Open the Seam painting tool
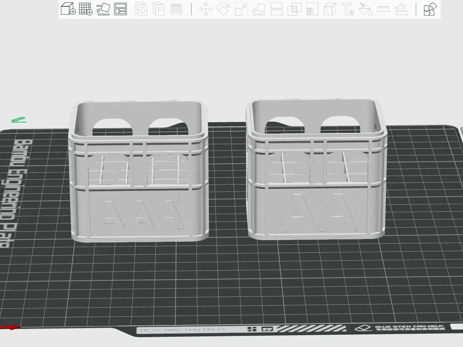The width and height of the screenshot is (463, 347). click(x=402, y=10)
